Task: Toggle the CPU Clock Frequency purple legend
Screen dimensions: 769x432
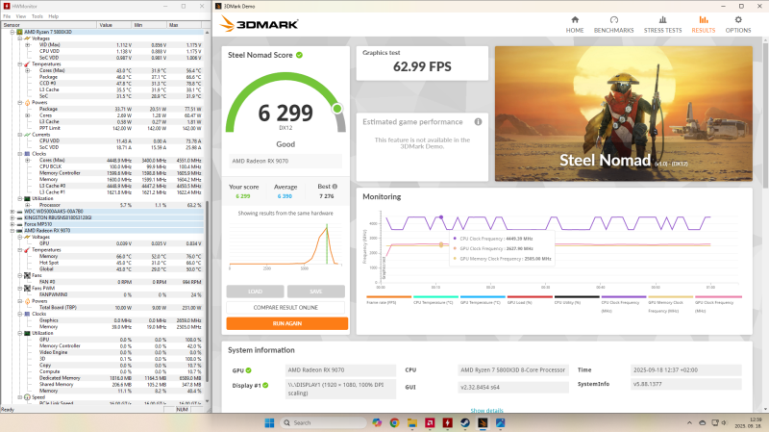Action: [623, 303]
